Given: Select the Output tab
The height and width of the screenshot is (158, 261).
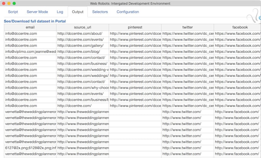Looking at the screenshot, I should [78, 12].
